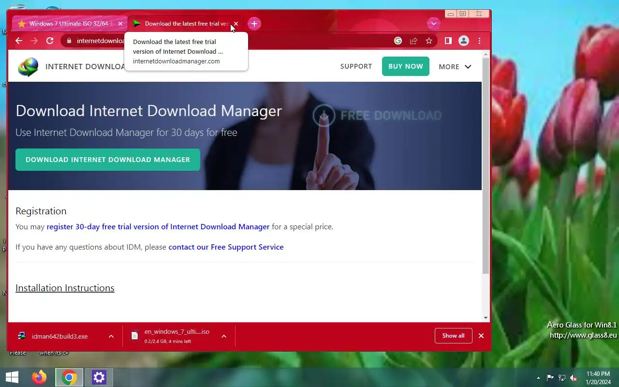Click the BUY NOW button

coord(406,66)
